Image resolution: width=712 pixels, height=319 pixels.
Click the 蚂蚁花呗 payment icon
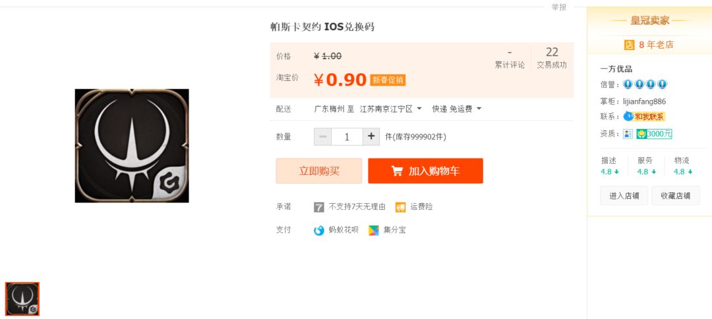point(319,230)
